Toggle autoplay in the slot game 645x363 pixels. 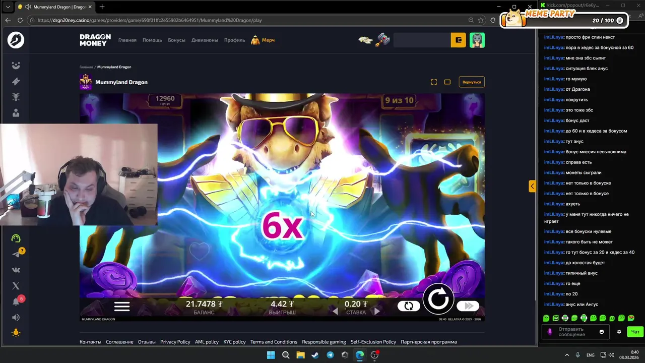[409, 306]
